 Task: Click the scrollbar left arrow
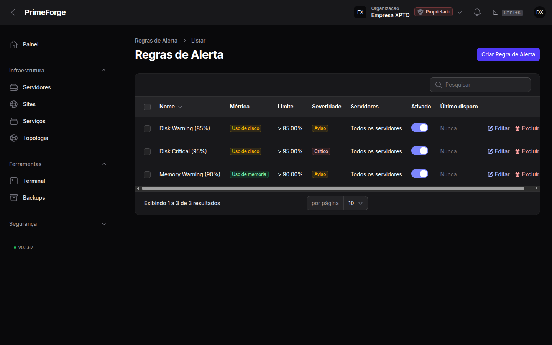pyautogui.click(x=138, y=188)
